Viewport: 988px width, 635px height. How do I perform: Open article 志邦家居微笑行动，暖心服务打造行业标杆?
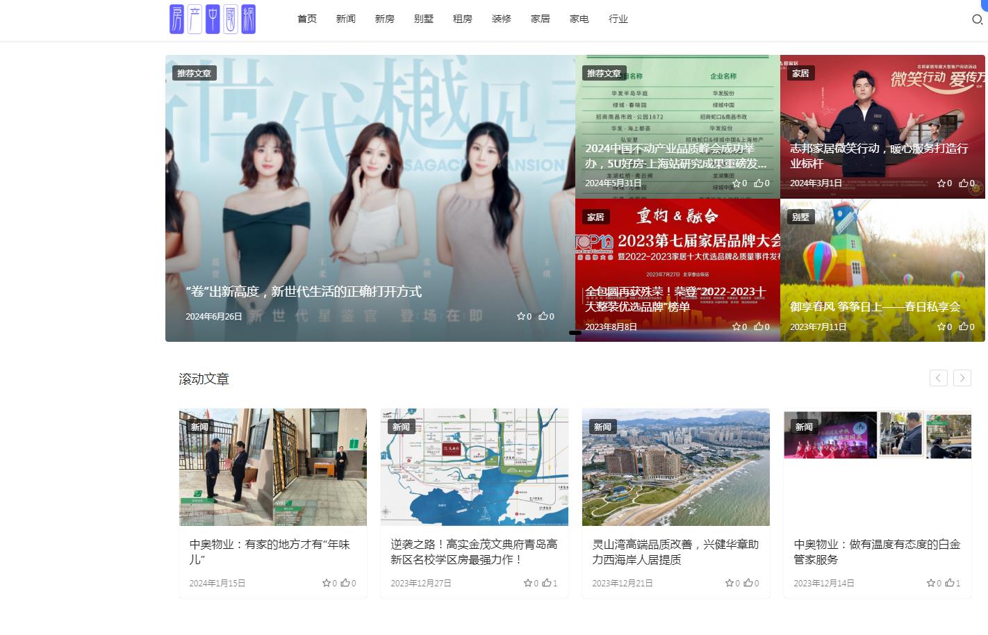tap(879, 156)
